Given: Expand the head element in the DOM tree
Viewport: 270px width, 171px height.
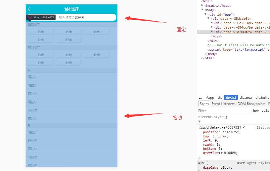Looking at the screenshot, I should click(x=202, y=5).
